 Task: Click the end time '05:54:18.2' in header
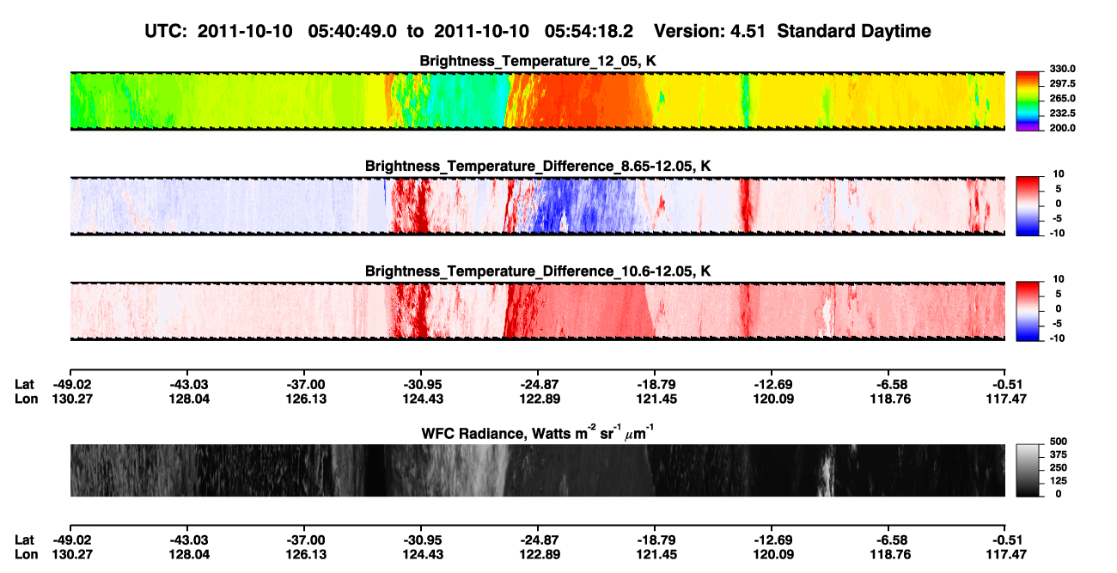point(589,31)
